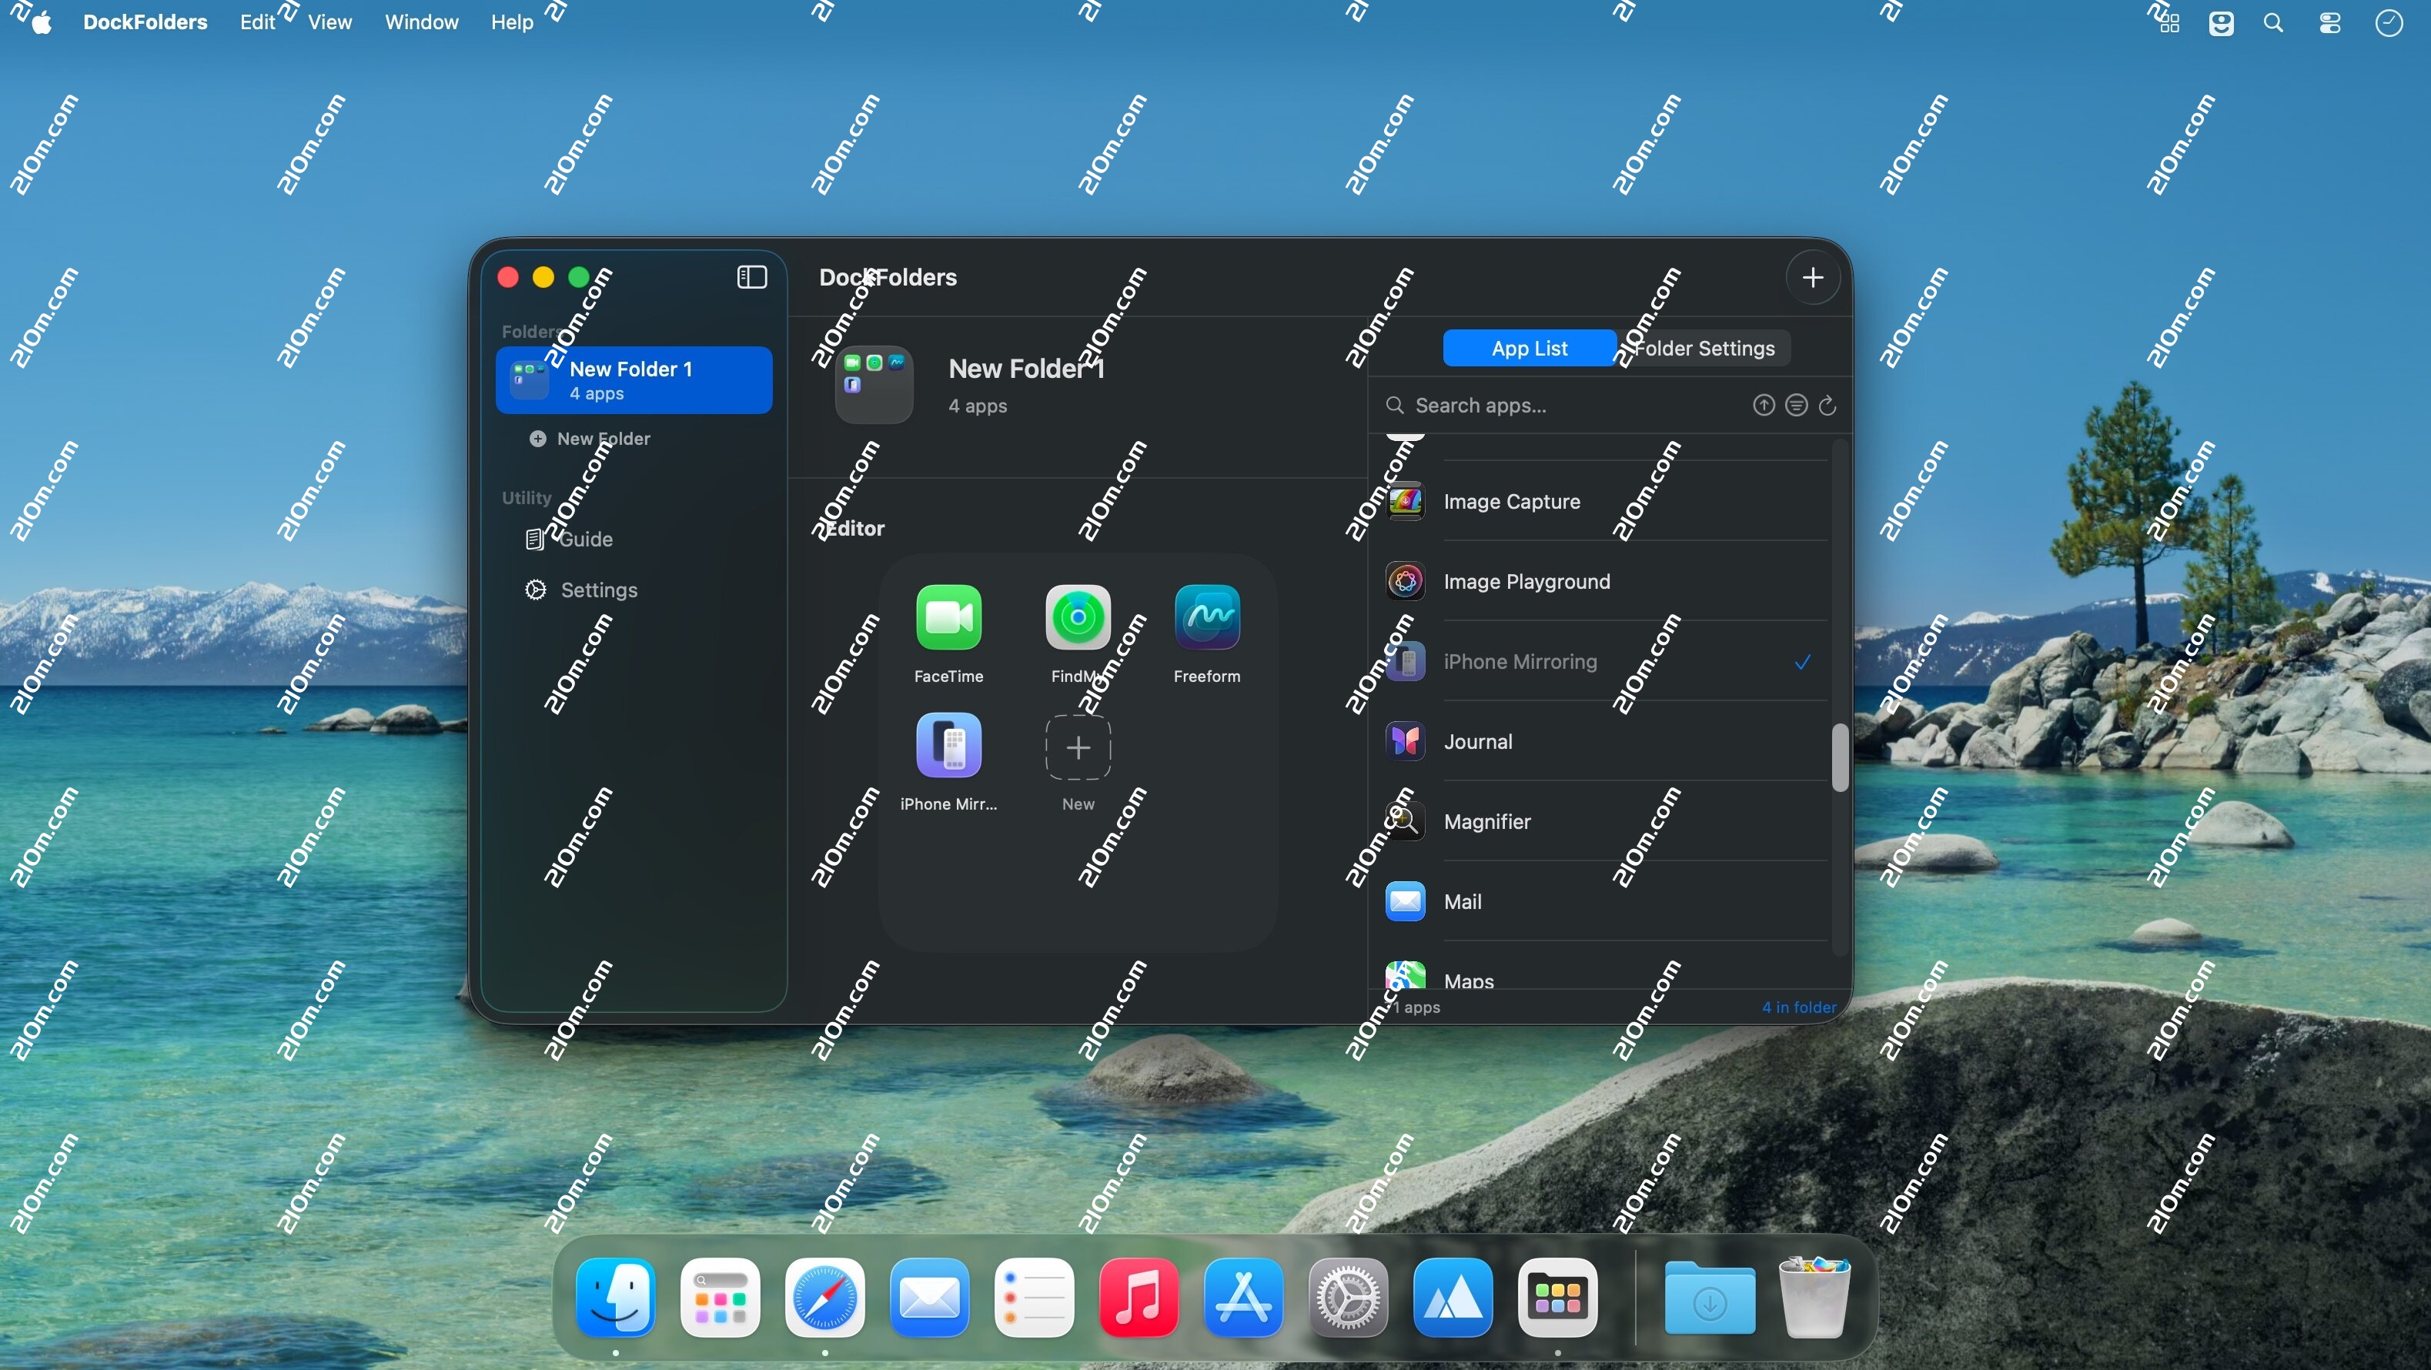Add Journal from app list

(1604, 742)
